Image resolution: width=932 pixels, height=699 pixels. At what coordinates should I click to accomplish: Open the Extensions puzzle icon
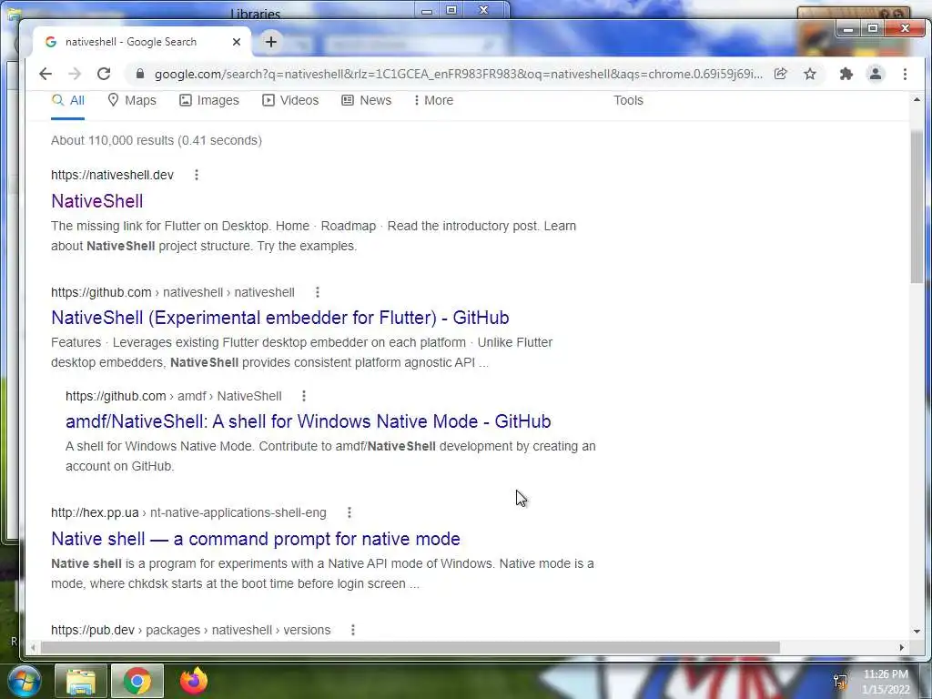coord(846,74)
